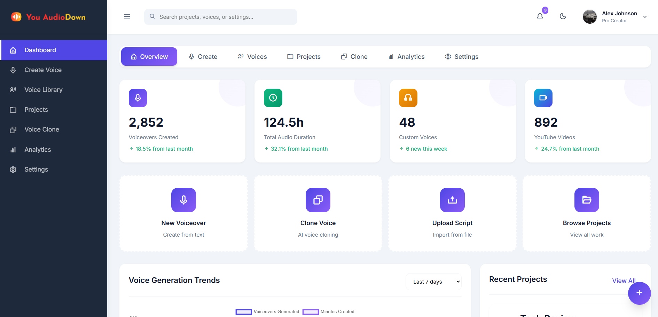This screenshot has width=658, height=317.
Task: Toggle Voiceovers Generated legend swatch
Action: point(244,312)
